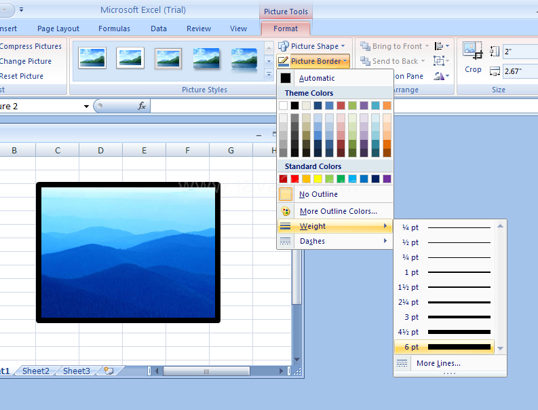
Task: Click the Crop tool icon
Action: tap(472, 50)
